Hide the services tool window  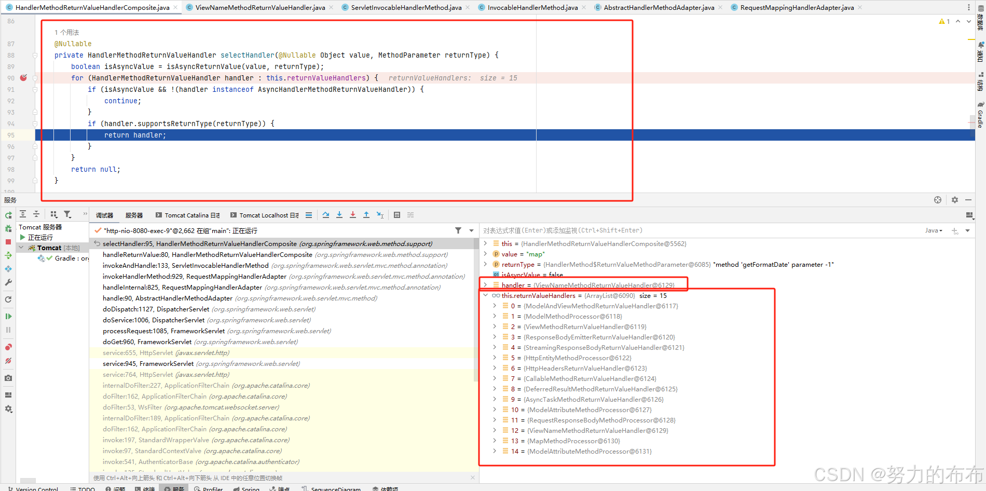pyautogui.click(x=968, y=200)
